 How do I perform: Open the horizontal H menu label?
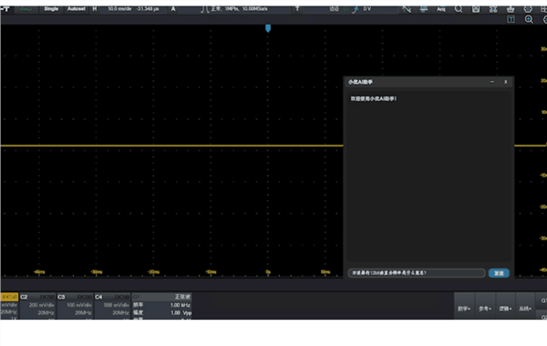click(x=95, y=9)
